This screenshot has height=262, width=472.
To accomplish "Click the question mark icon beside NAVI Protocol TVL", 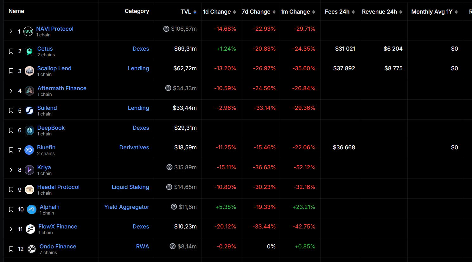I will coord(166,29).
